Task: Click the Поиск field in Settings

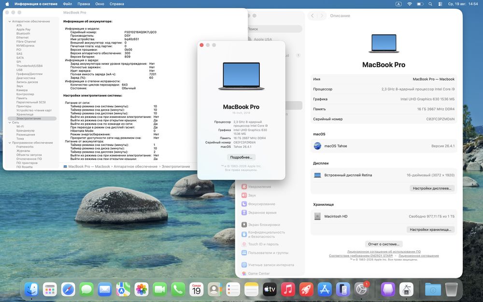Action: click(274, 29)
